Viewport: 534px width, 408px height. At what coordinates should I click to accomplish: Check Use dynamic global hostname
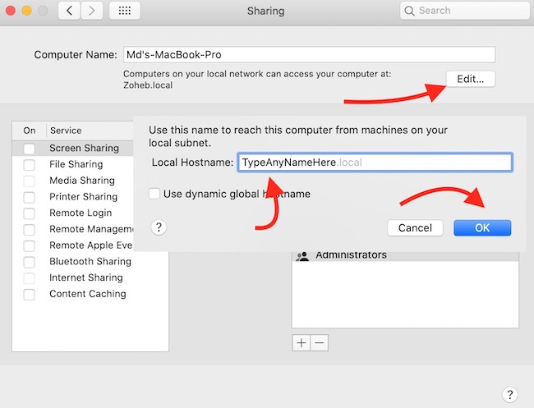coord(155,195)
